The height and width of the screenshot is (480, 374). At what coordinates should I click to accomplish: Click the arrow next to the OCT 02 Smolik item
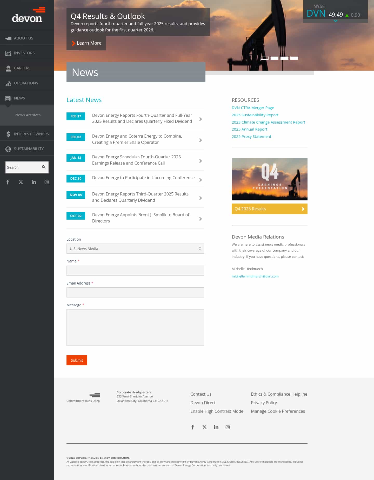pos(201,219)
